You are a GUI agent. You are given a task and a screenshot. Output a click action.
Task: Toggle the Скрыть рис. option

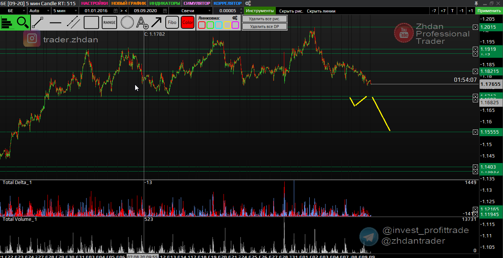click(x=291, y=11)
